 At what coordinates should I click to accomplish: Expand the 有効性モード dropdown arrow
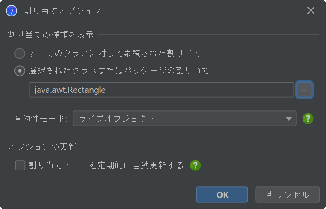coord(288,119)
